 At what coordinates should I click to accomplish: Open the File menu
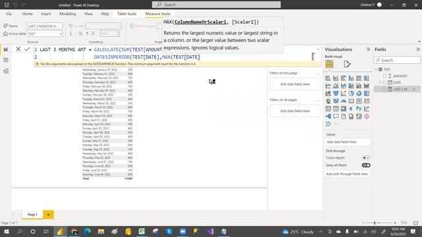(x=9, y=14)
